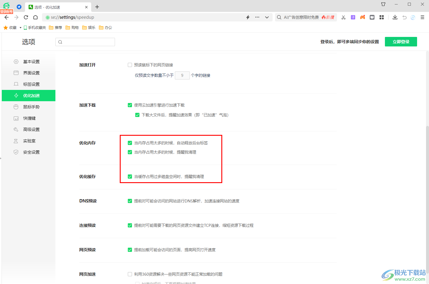Viewport: 429px width, 284px height.
Task: Open 基本设置 in sidebar
Action: (x=29, y=62)
